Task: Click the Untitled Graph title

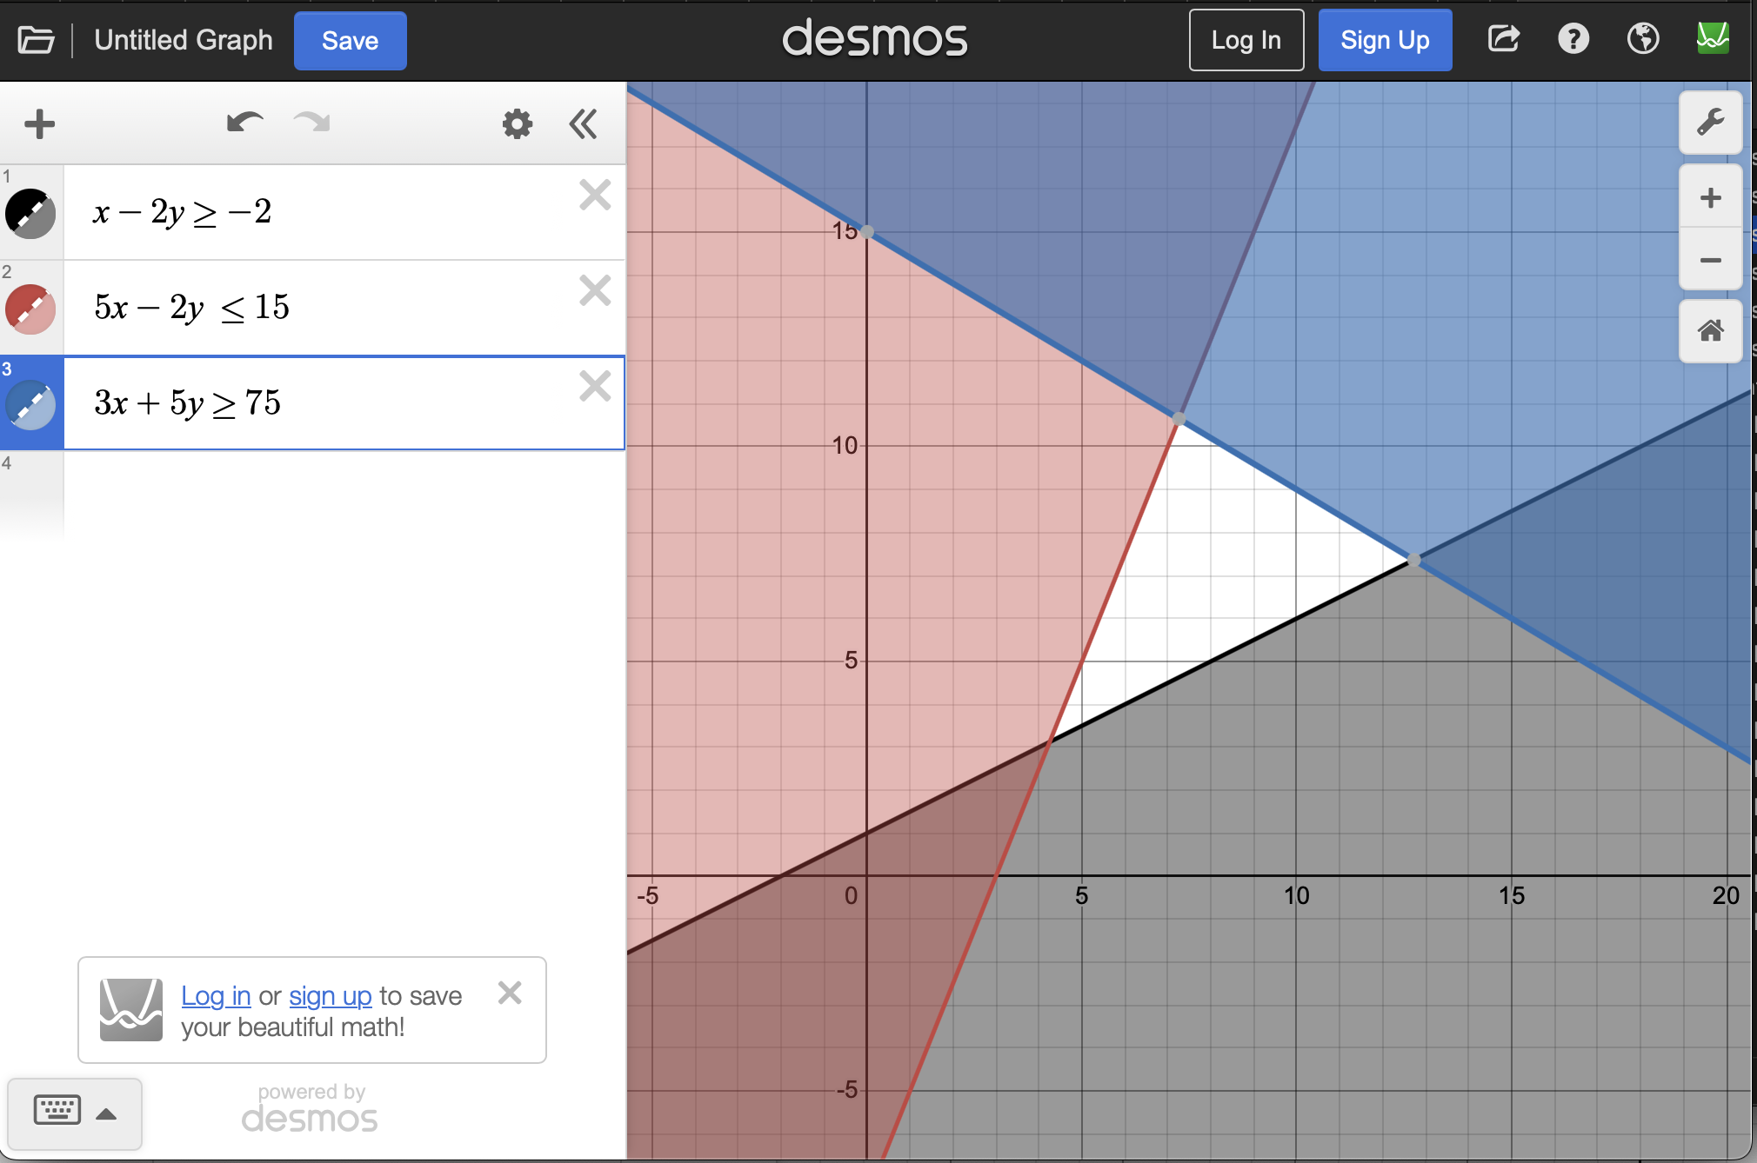Action: [184, 40]
